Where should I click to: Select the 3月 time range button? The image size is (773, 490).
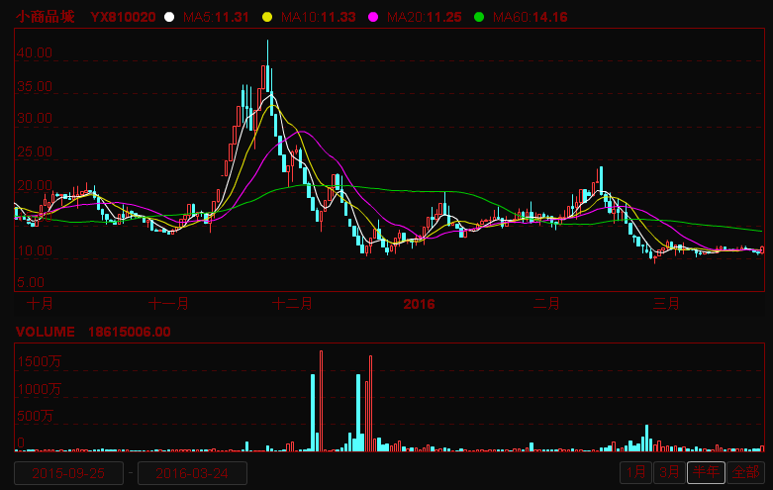click(x=670, y=472)
